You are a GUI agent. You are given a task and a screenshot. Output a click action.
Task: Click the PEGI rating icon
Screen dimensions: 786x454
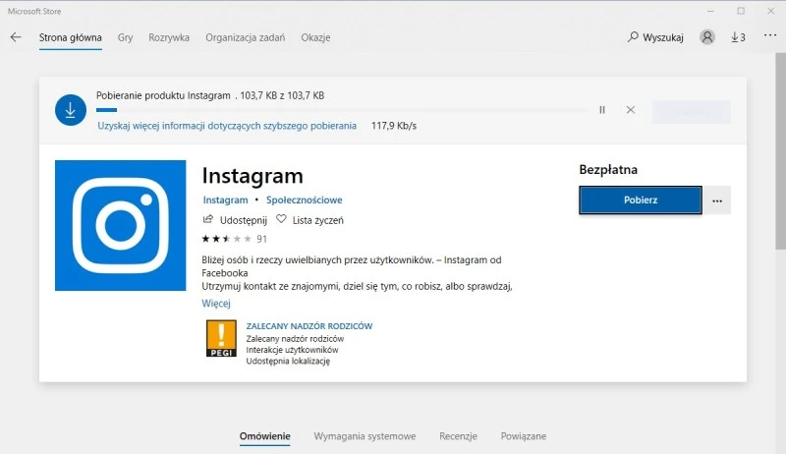click(222, 339)
